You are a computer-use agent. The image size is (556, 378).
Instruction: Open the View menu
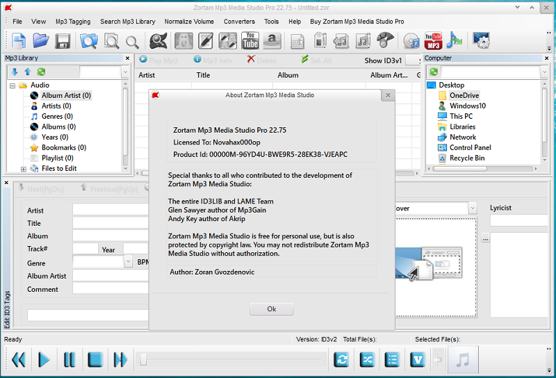click(39, 22)
